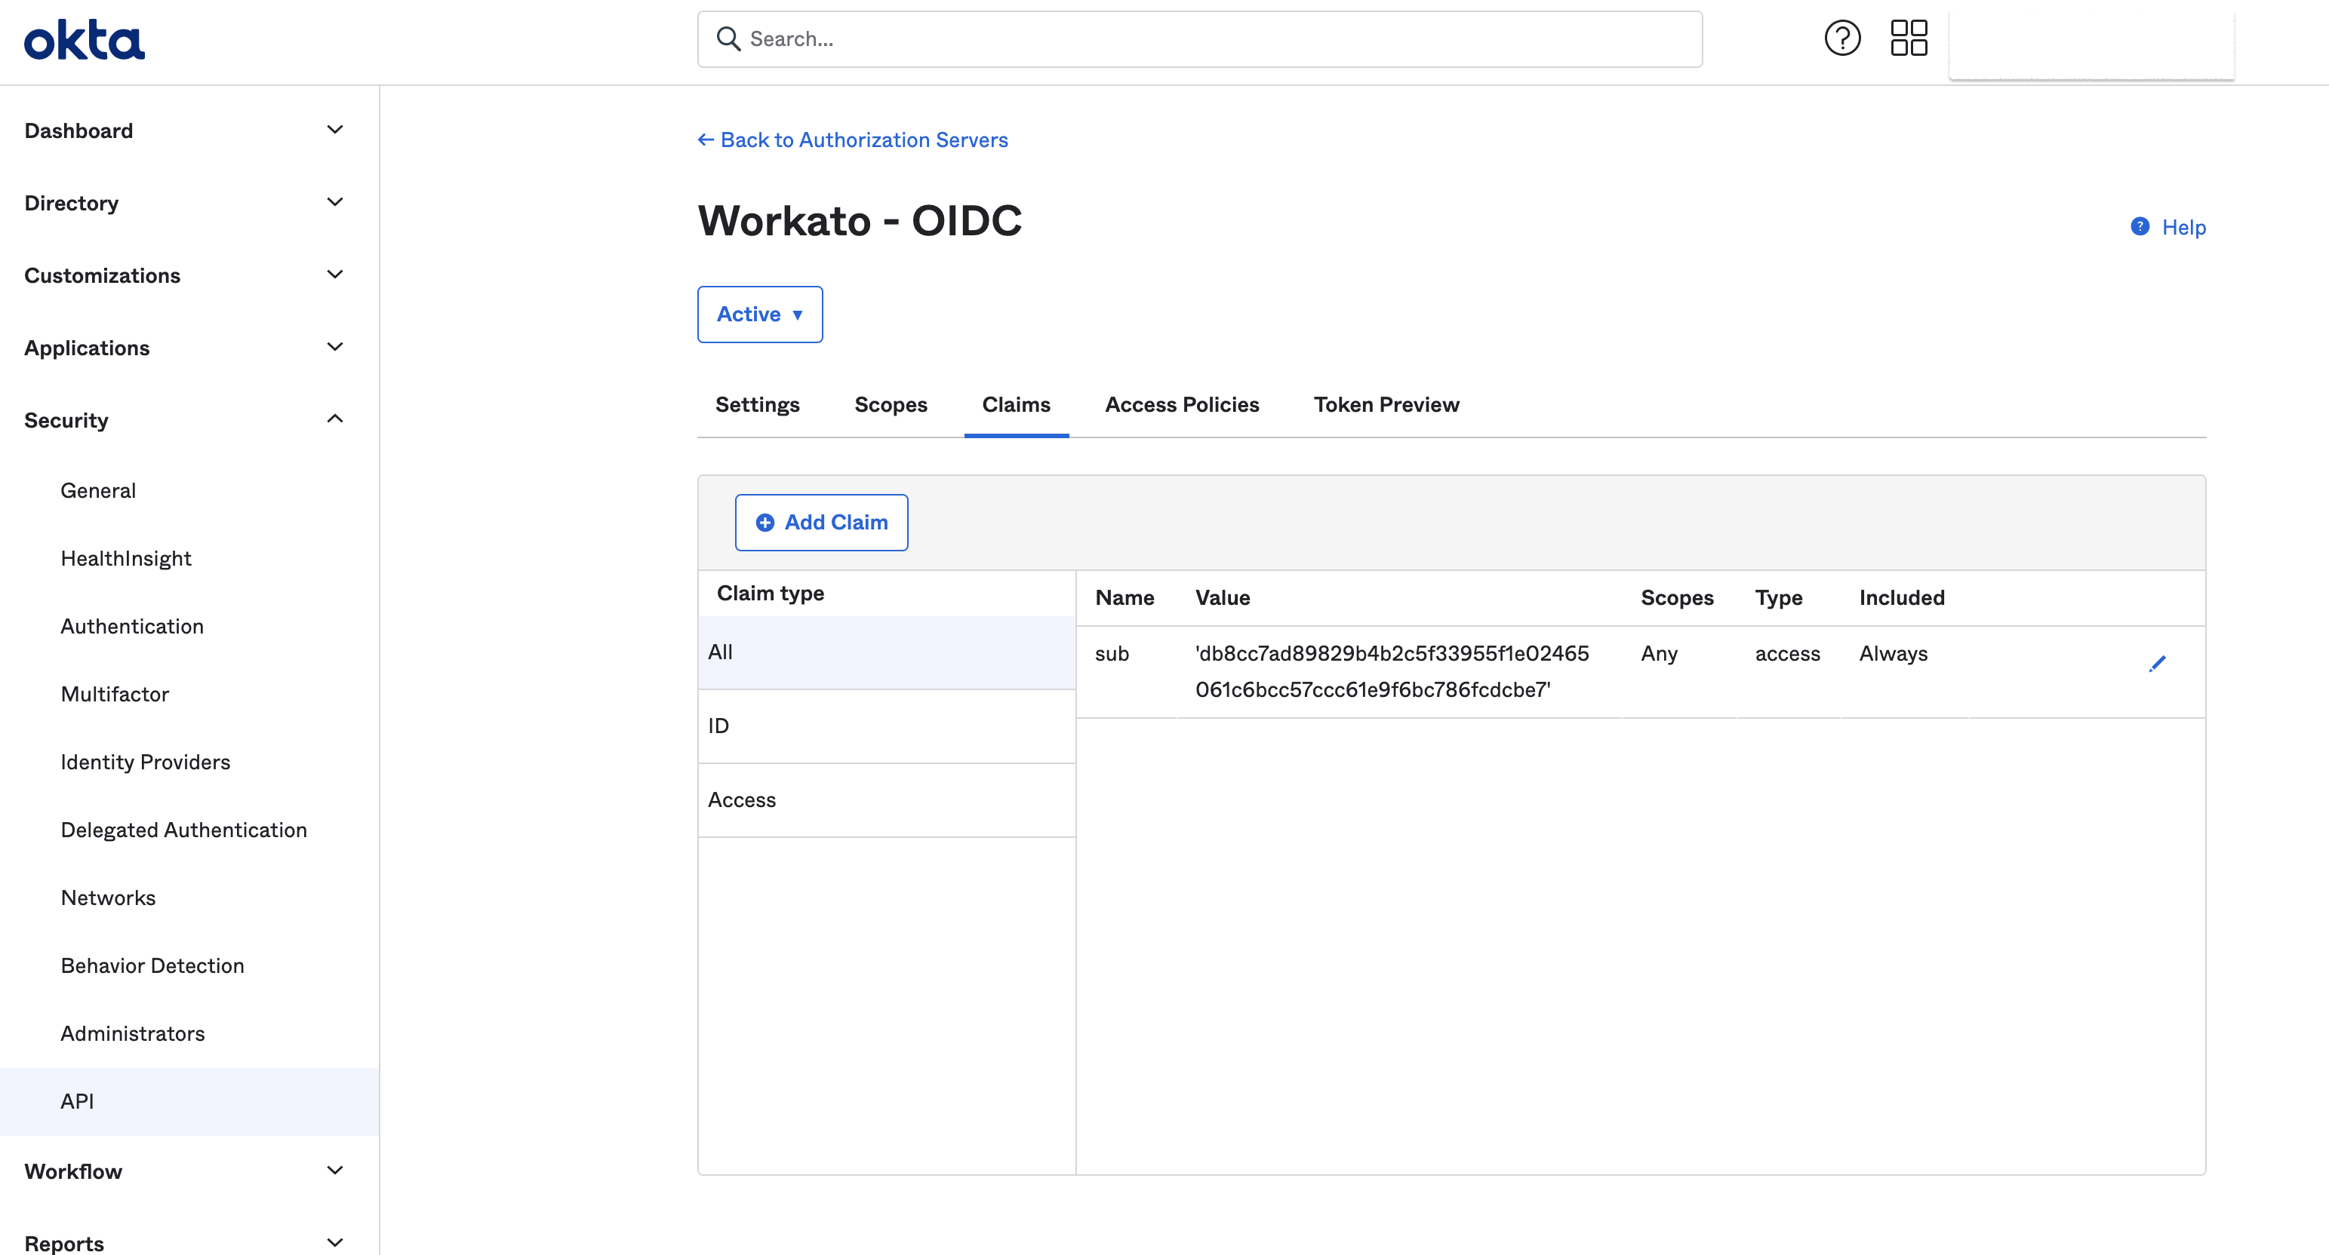This screenshot has width=2329, height=1255.
Task: Open the Help link beside title
Action: (x=2167, y=227)
